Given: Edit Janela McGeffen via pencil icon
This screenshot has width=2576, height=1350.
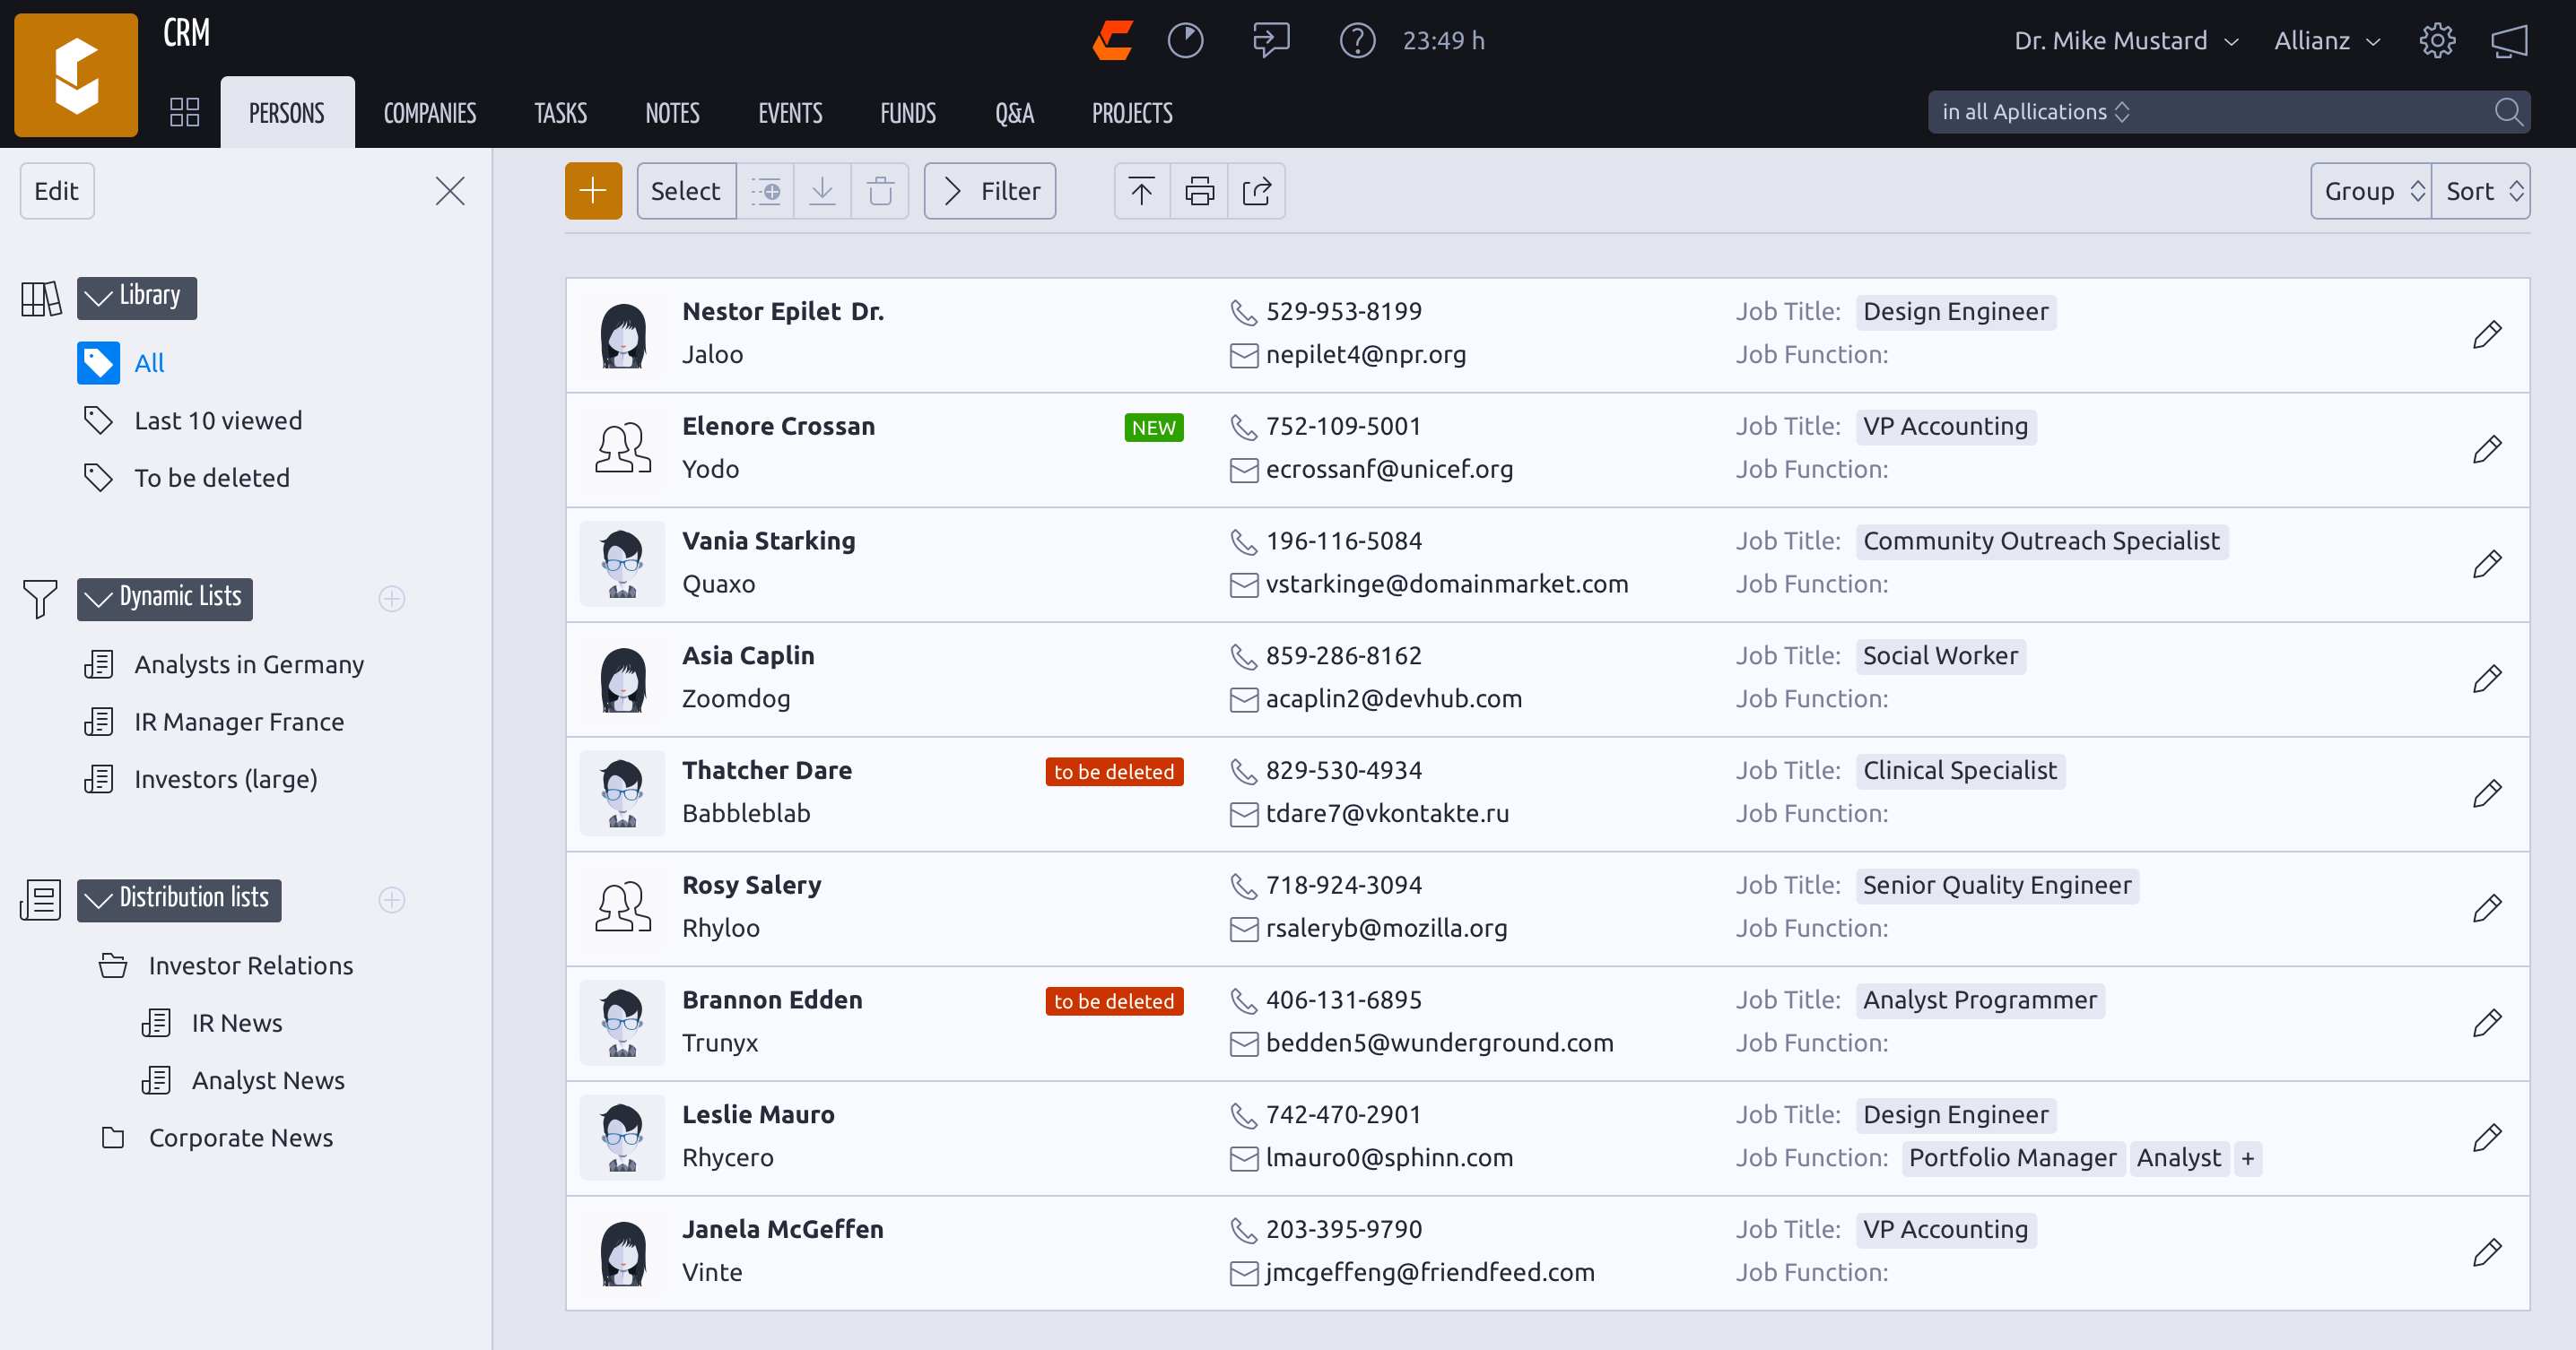Looking at the screenshot, I should tap(2487, 1253).
